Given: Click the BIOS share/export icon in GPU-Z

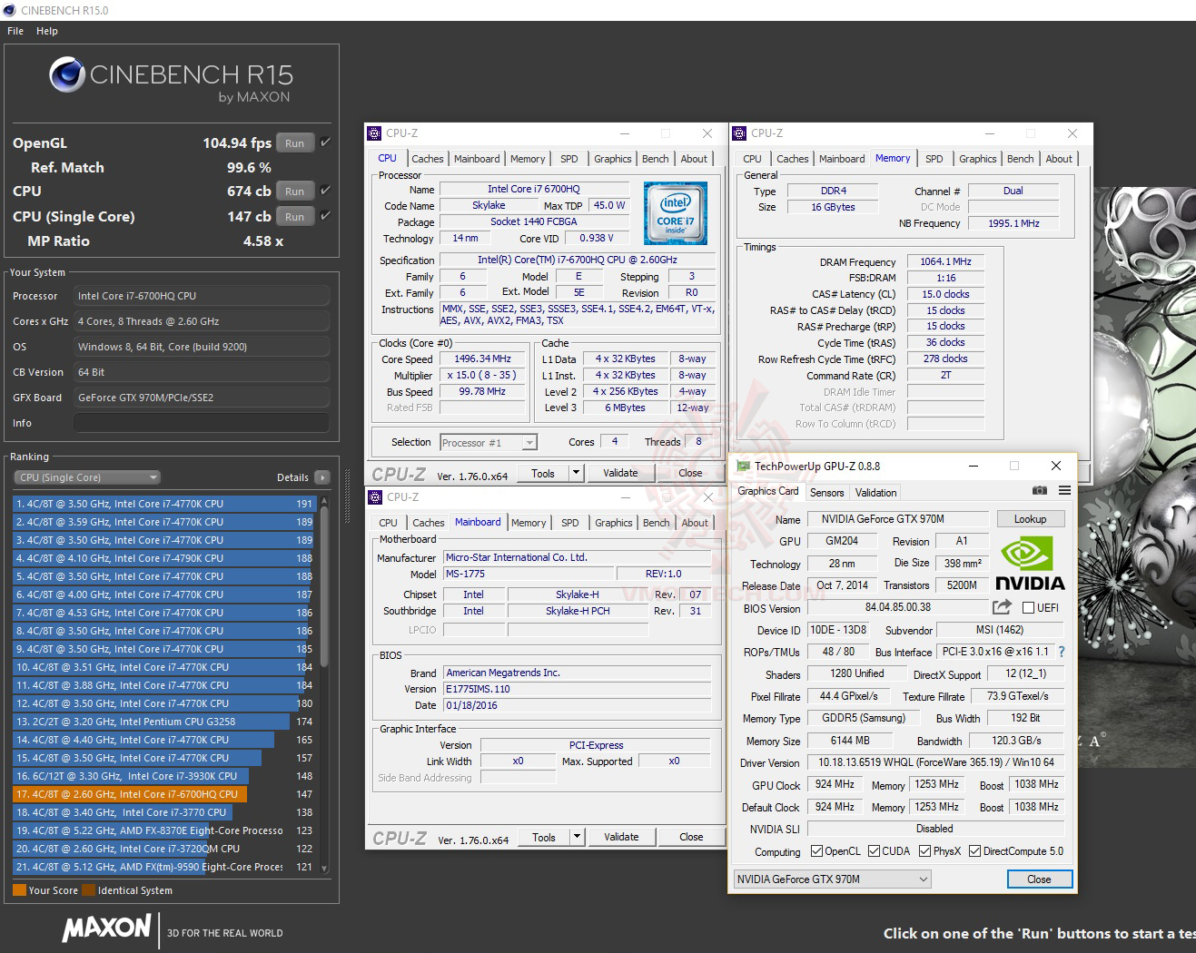Looking at the screenshot, I should 1003,607.
